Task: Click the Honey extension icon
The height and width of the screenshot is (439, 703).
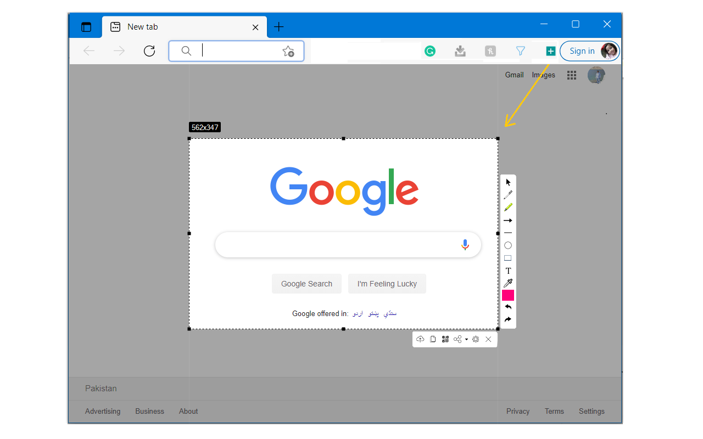Action: tap(490, 51)
